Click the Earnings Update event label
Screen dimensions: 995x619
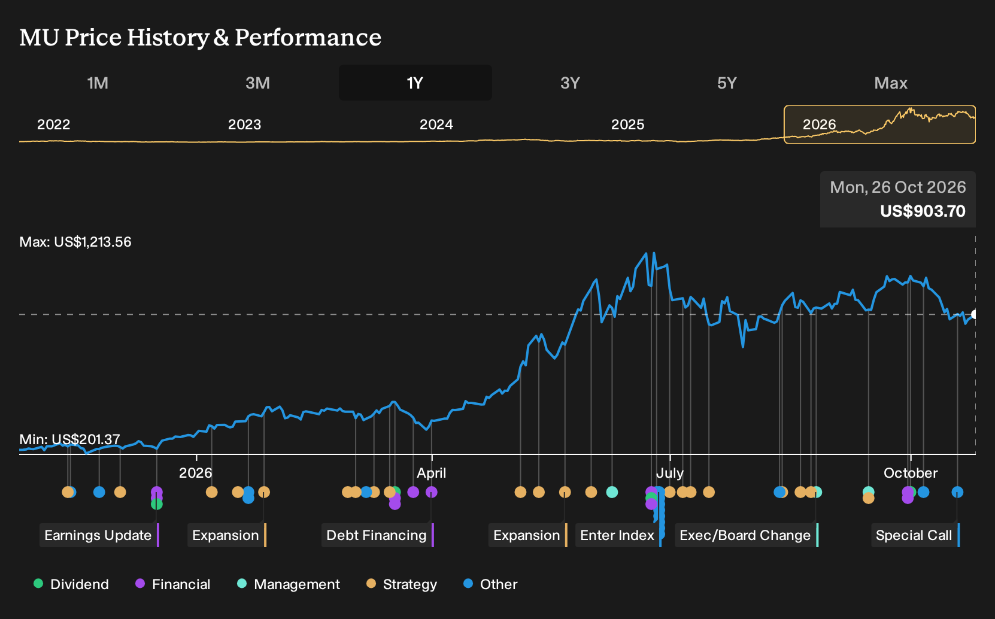click(x=99, y=535)
